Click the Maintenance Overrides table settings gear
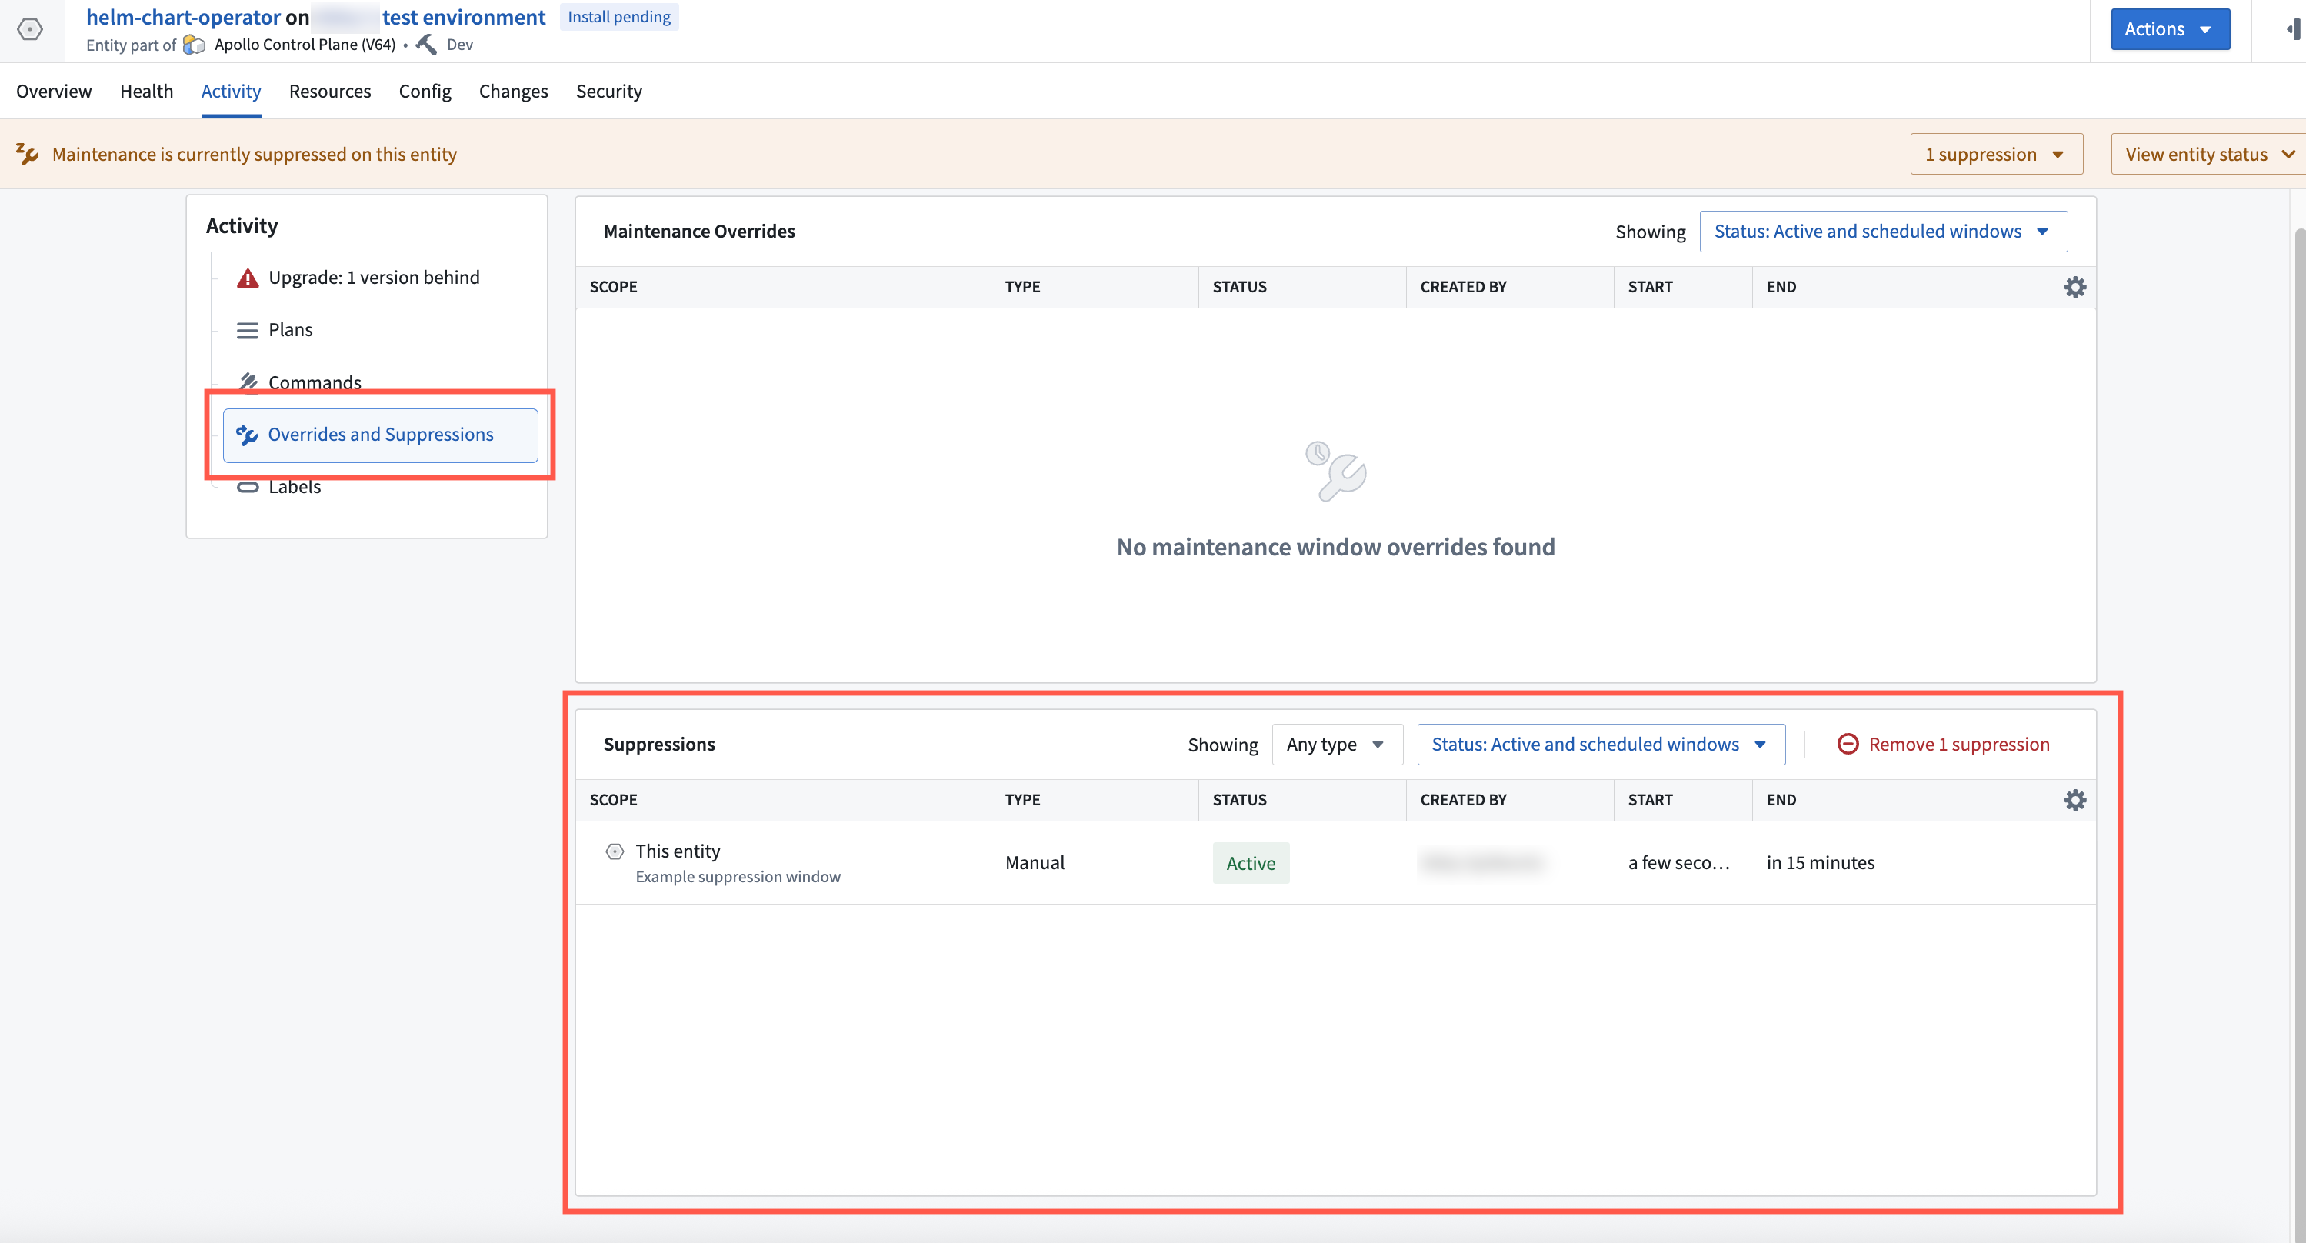Screen dimensions: 2306x1243 click(2074, 287)
